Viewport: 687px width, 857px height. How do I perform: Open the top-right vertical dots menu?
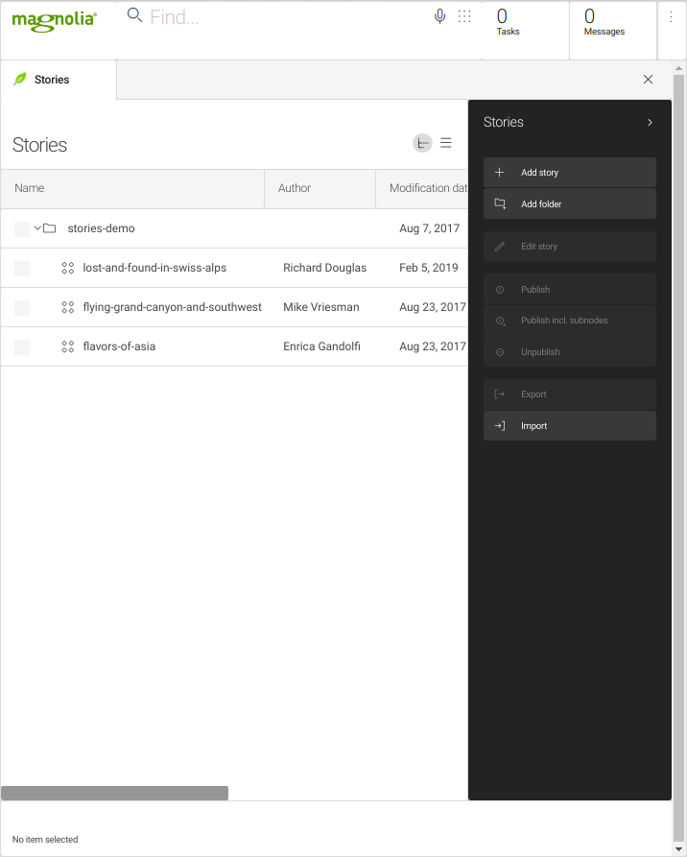coord(671,17)
